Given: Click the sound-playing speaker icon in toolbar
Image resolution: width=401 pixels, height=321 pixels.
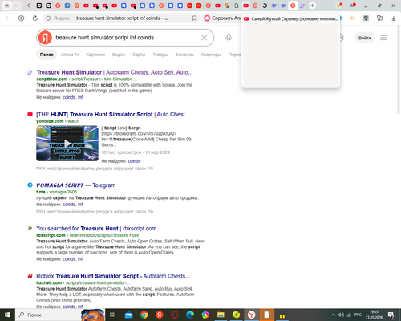Looking at the screenshot, I should tap(352, 18).
